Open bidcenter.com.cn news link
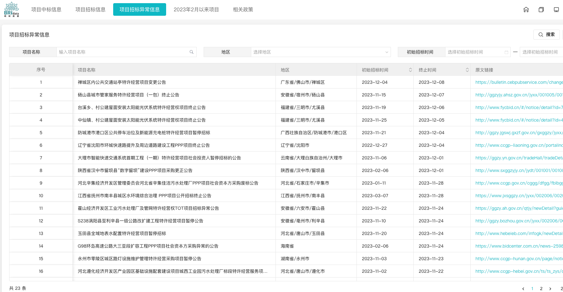Screen dimensions: 563x292 pos(519,246)
